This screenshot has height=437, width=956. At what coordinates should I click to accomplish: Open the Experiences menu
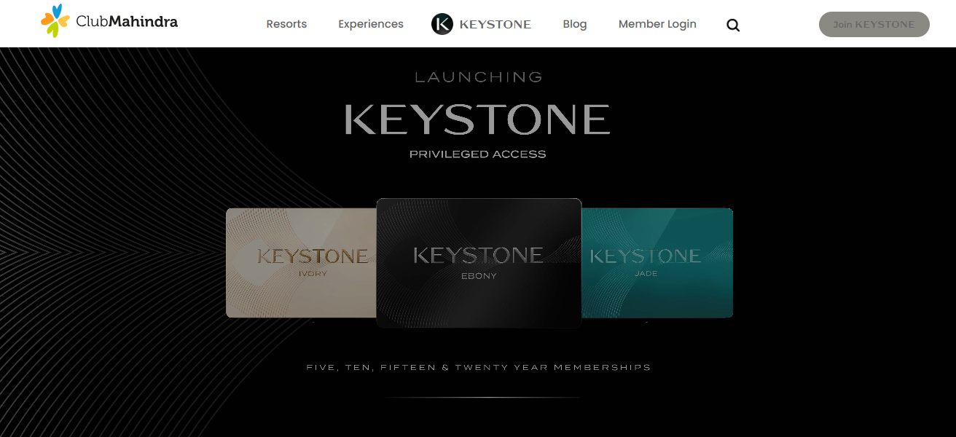(x=371, y=24)
